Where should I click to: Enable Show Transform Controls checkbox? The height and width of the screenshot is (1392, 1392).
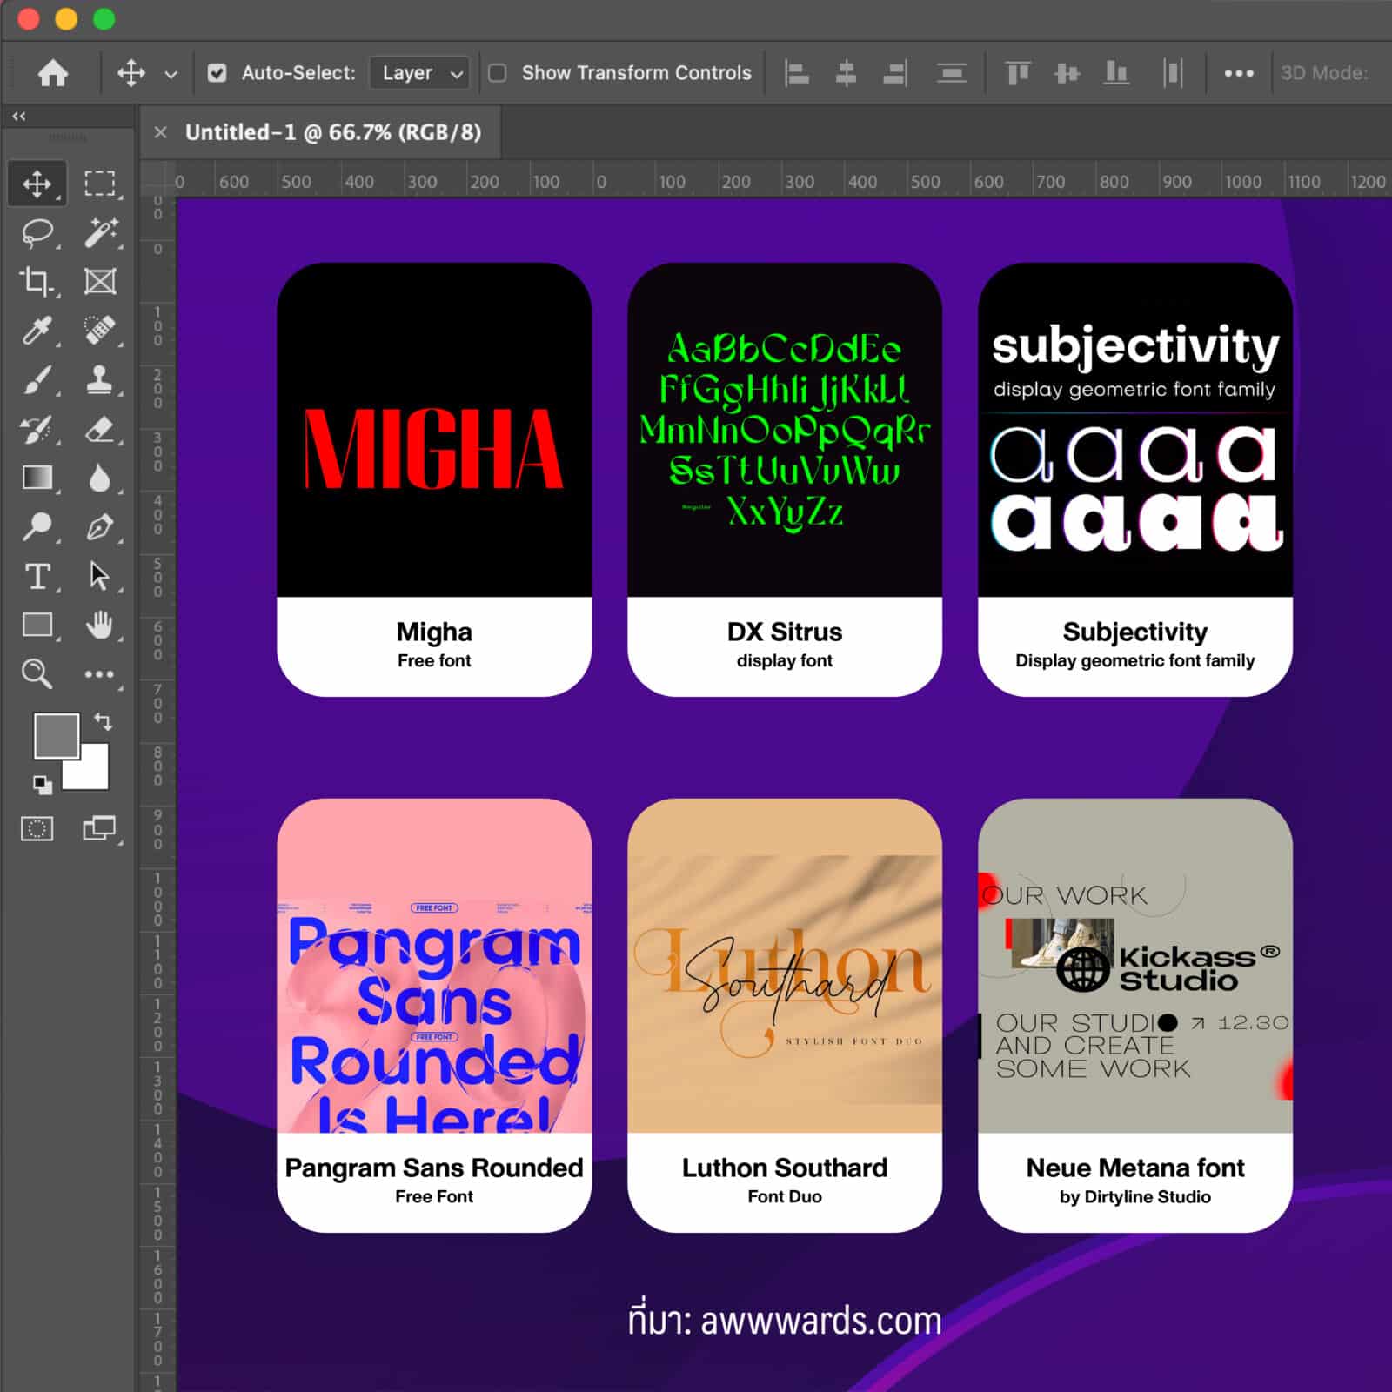click(x=498, y=73)
